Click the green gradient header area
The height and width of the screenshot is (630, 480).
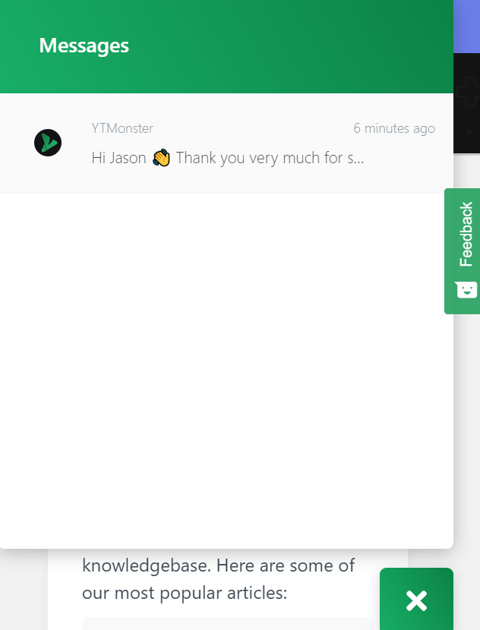point(227,46)
